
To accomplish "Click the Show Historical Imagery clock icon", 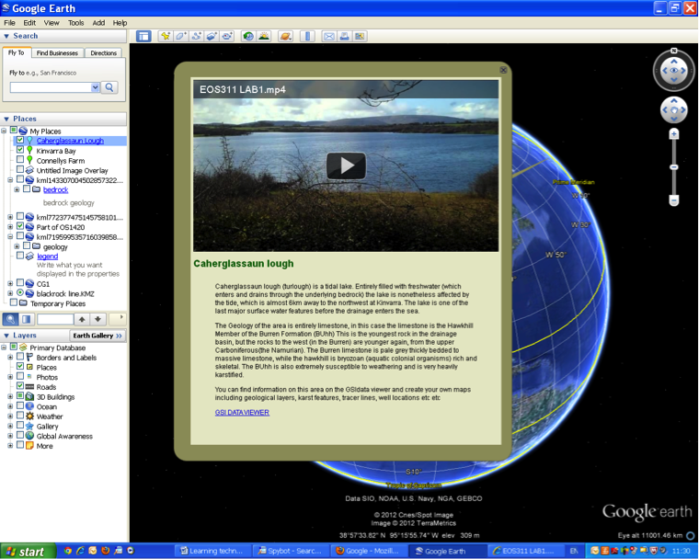I will coord(248,37).
